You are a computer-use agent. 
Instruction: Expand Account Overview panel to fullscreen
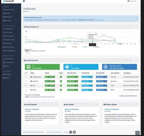point(137,61)
